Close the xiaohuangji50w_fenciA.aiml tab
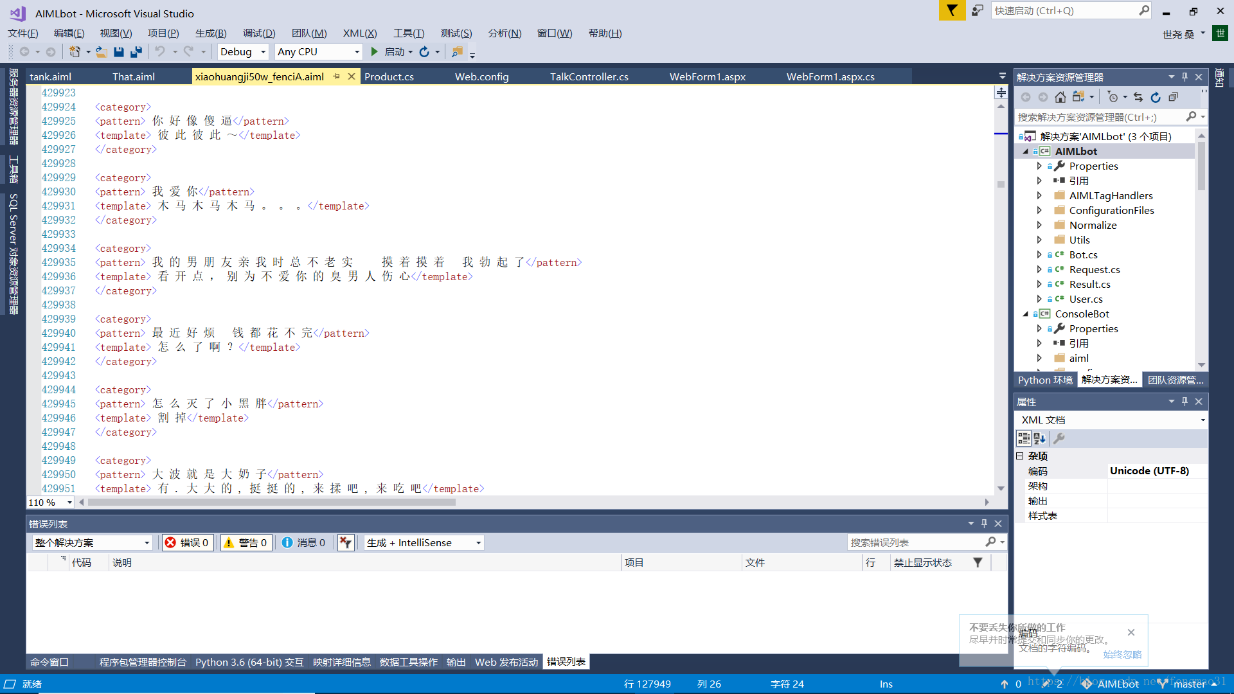Image resolution: width=1234 pixels, height=694 pixels. pyautogui.click(x=352, y=76)
